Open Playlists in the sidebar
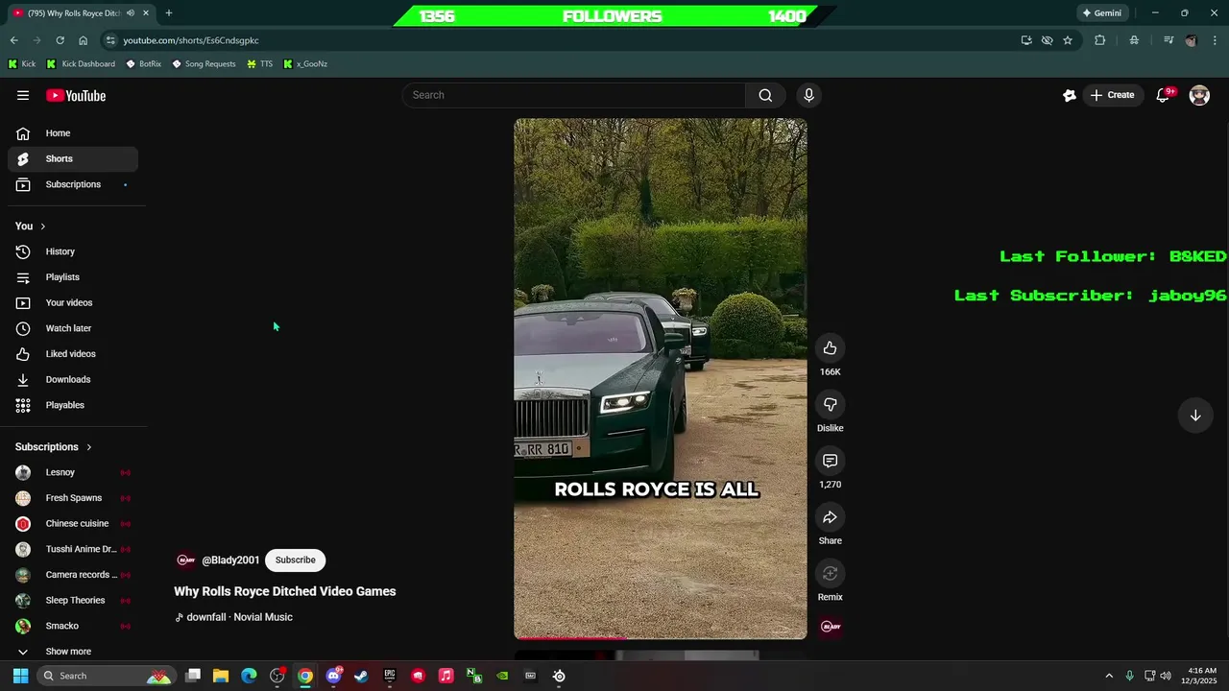Viewport: 1229px width, 691px height. pyautogui.click(x=73, y=277)
